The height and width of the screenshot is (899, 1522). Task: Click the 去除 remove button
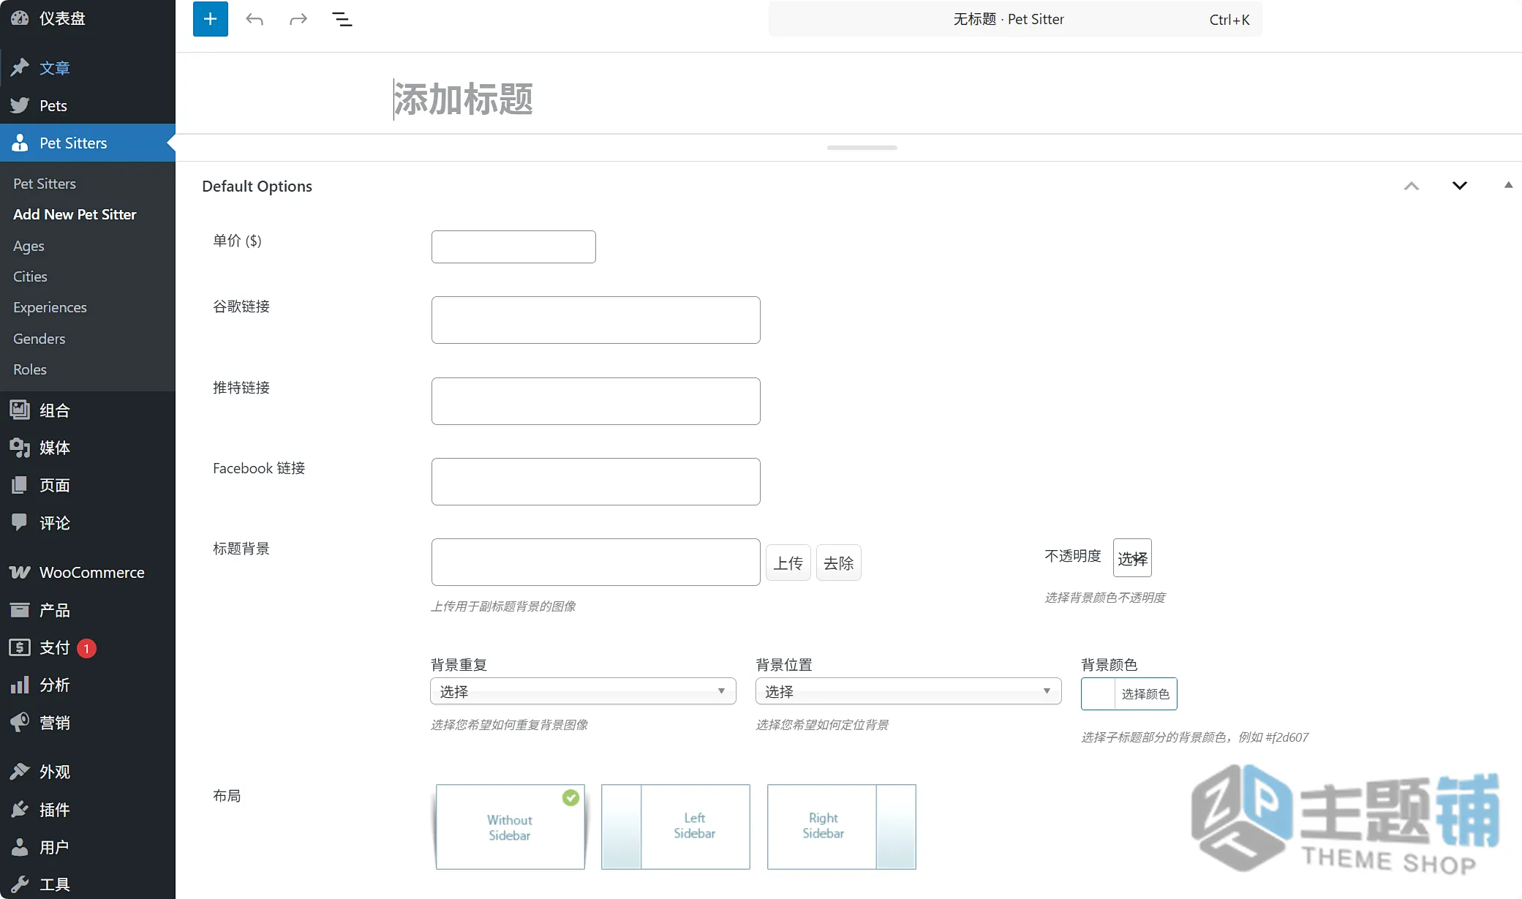[839, 563]
